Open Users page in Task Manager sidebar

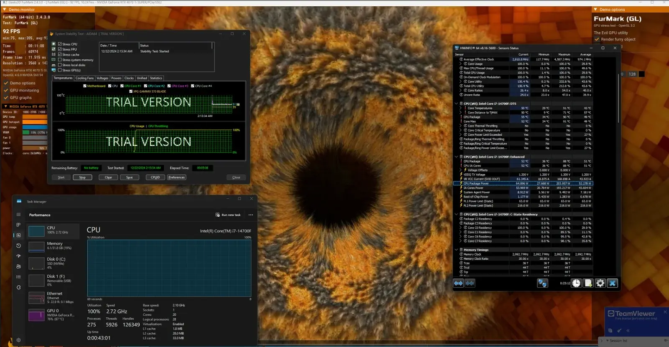(18, 266)
